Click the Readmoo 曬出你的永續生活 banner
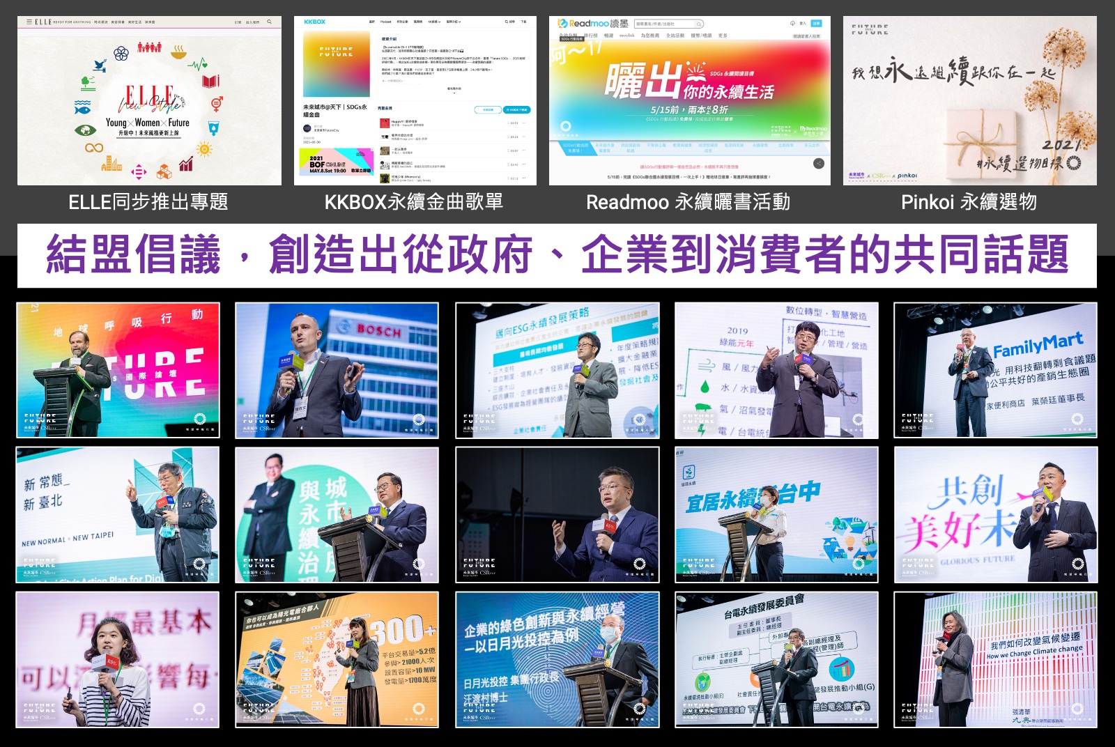1115x747 pixels. tap(690, 89)
